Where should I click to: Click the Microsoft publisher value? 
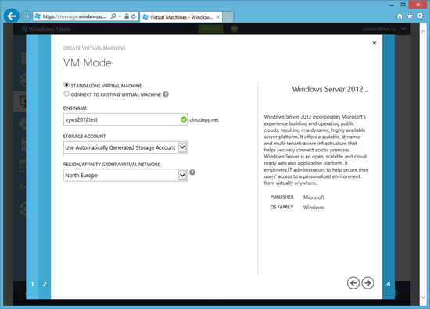pos(314,197)
